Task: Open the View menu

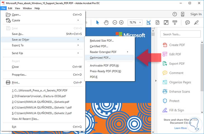Action: coord(17,8)
